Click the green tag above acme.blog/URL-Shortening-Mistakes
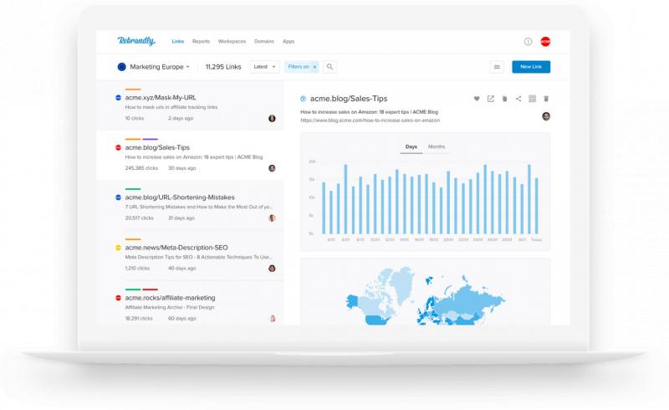 [x=133, y=189]
